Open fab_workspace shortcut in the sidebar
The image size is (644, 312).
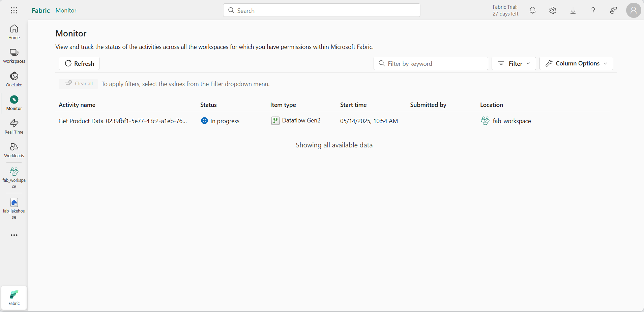click(14, 178)
